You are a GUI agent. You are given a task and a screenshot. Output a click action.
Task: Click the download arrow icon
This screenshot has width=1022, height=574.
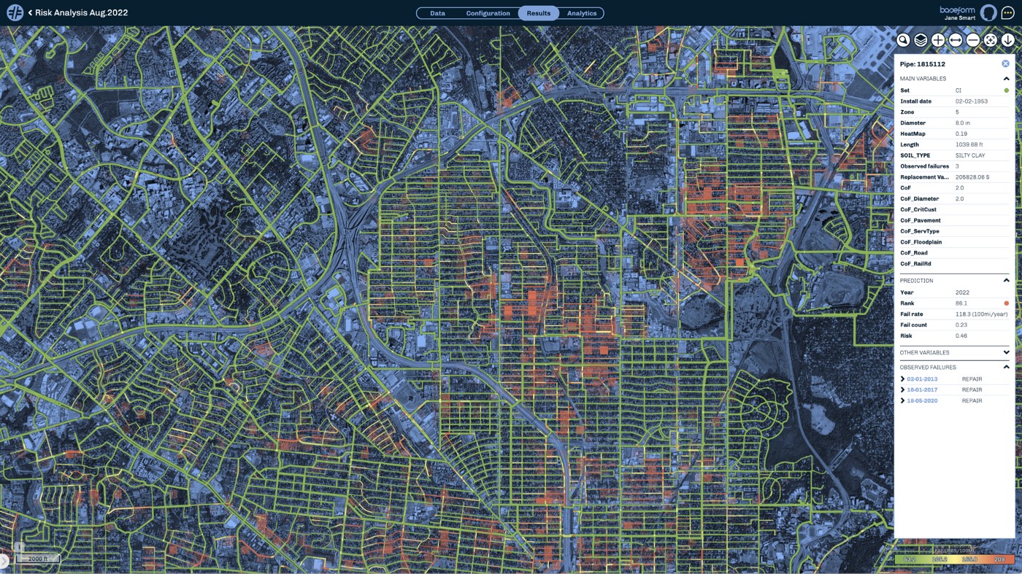(x=1007, y=41)
